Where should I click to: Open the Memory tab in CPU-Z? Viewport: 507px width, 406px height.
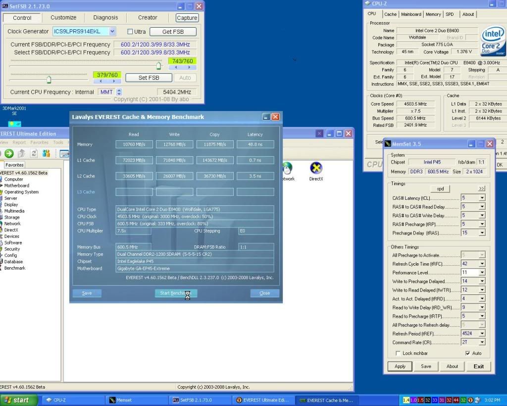point(433,14)
